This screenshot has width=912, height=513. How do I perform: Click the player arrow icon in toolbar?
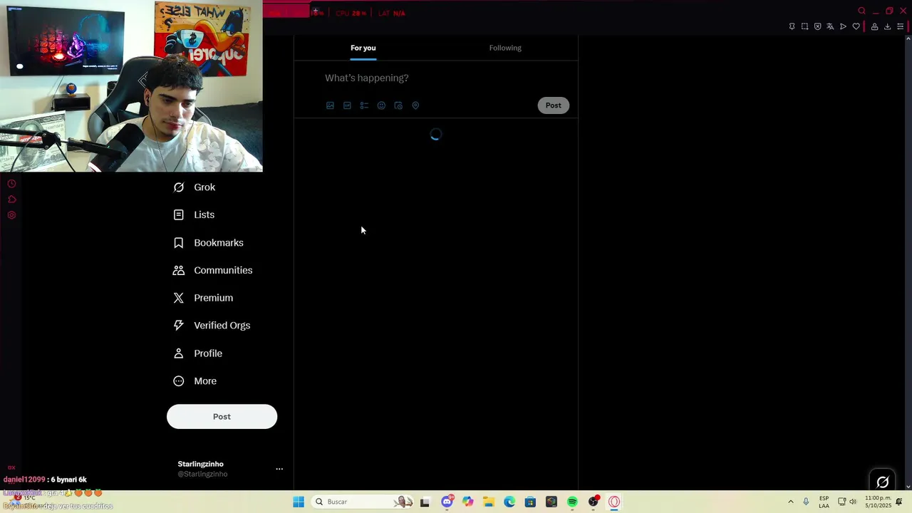[x=843, y=26]
